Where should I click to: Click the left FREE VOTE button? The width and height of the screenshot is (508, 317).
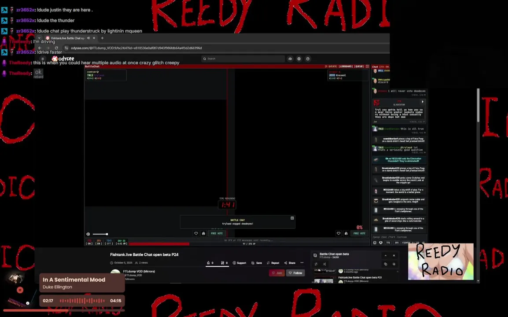[x=217, y=233]
